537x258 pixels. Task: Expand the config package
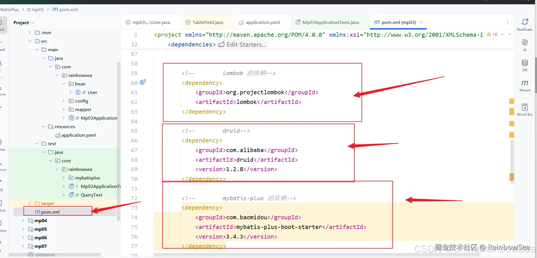pos(64,101)
